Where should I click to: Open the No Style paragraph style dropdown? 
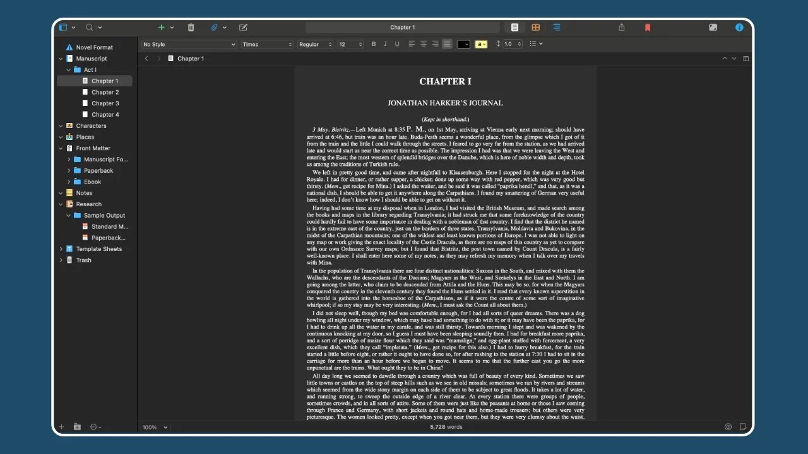pyautogui.click(x=188, y=44)
